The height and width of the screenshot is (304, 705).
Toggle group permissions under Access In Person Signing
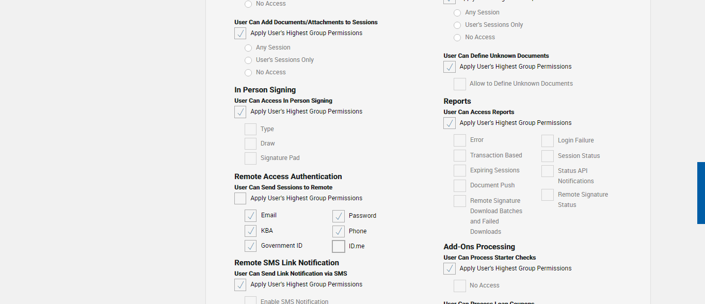241,112
